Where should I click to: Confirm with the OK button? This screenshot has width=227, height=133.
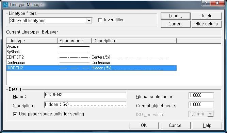pos(144,126)
